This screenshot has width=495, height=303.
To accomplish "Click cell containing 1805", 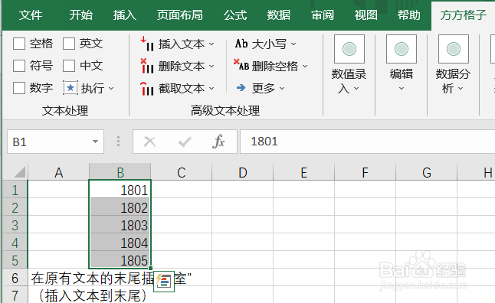I will [120, 260].
